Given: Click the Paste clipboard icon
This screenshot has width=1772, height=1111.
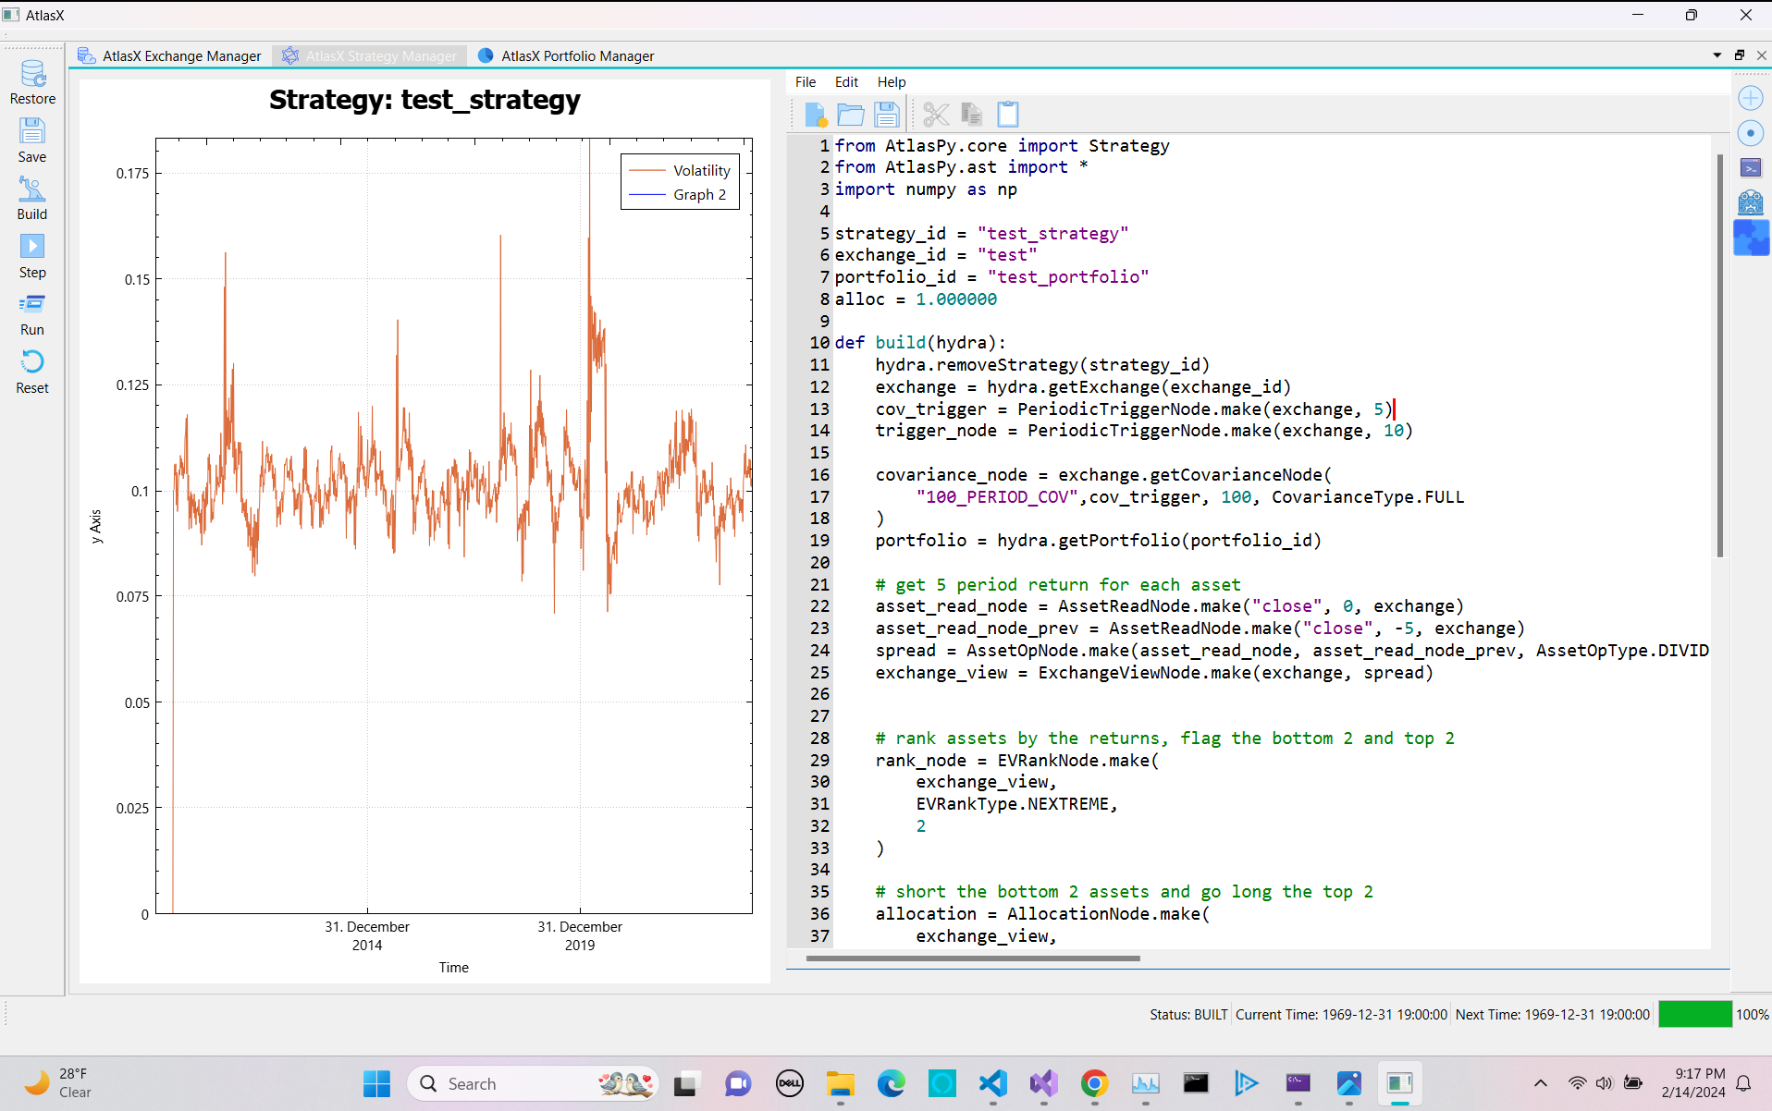Looking at the screenshot, I should (1008, 115).
